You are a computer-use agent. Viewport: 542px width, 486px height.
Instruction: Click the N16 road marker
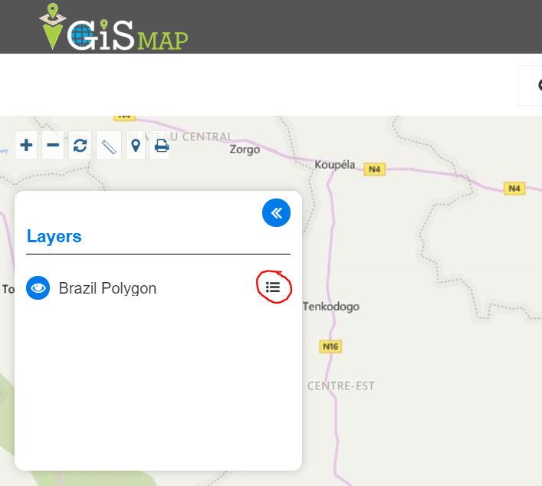pos(330,346)
